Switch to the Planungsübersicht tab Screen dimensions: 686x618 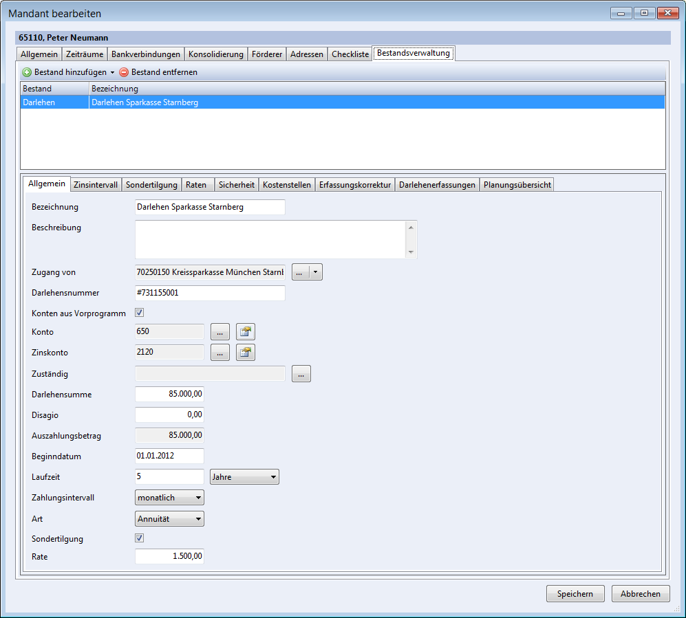coord(517,185)
